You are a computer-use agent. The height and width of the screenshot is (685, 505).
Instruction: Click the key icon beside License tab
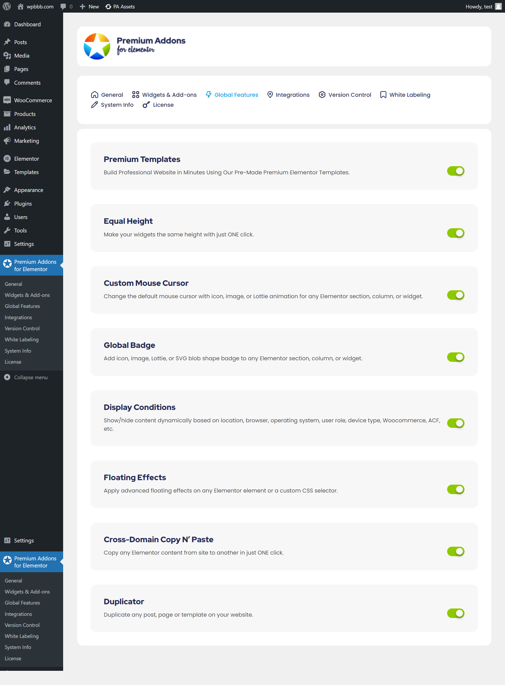click(147, 105)
